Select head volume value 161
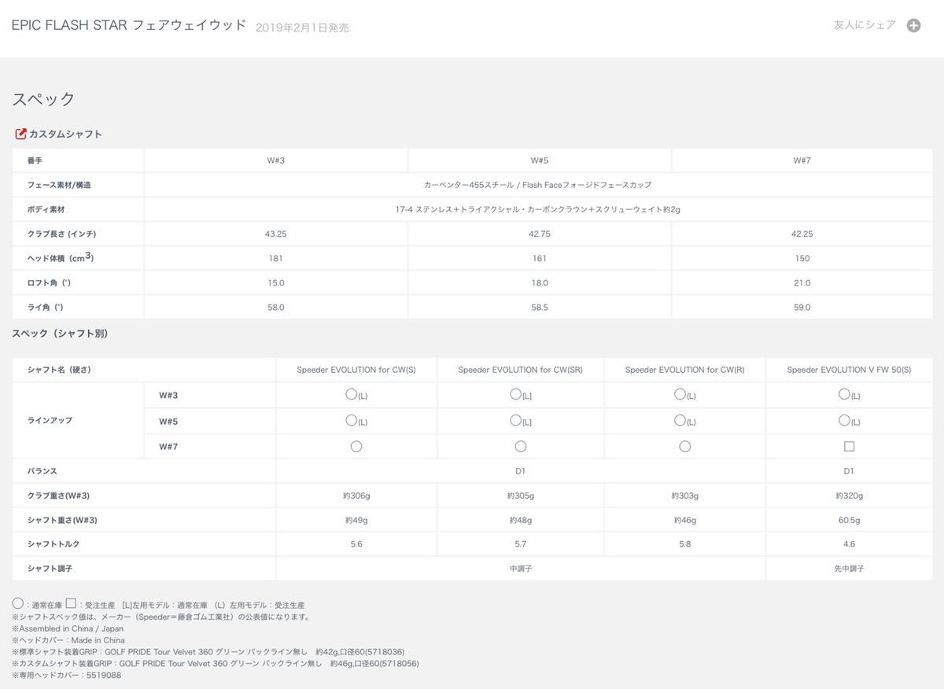Viewport: 944px width, 689px height. tap(539, 258)
